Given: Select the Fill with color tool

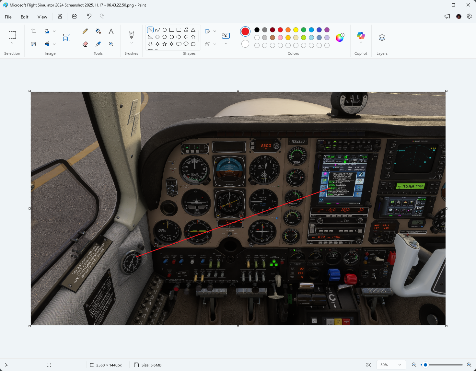Looking at the screenshot, I should (98, 31).
